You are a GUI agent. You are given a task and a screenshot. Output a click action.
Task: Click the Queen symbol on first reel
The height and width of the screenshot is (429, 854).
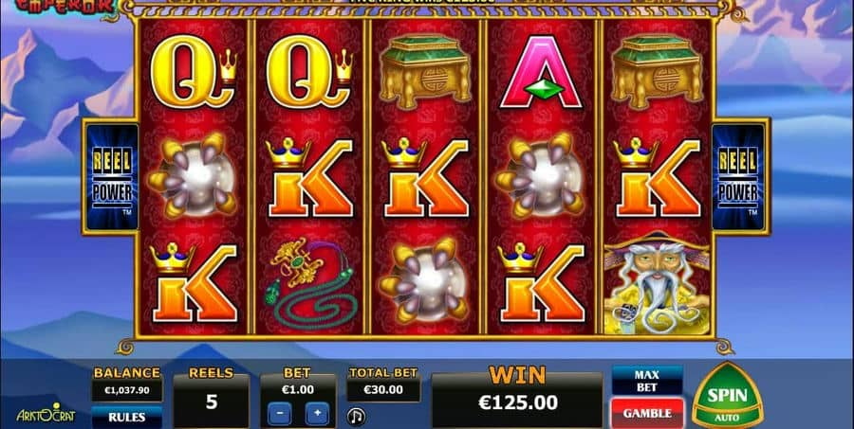tap(195, 71)
